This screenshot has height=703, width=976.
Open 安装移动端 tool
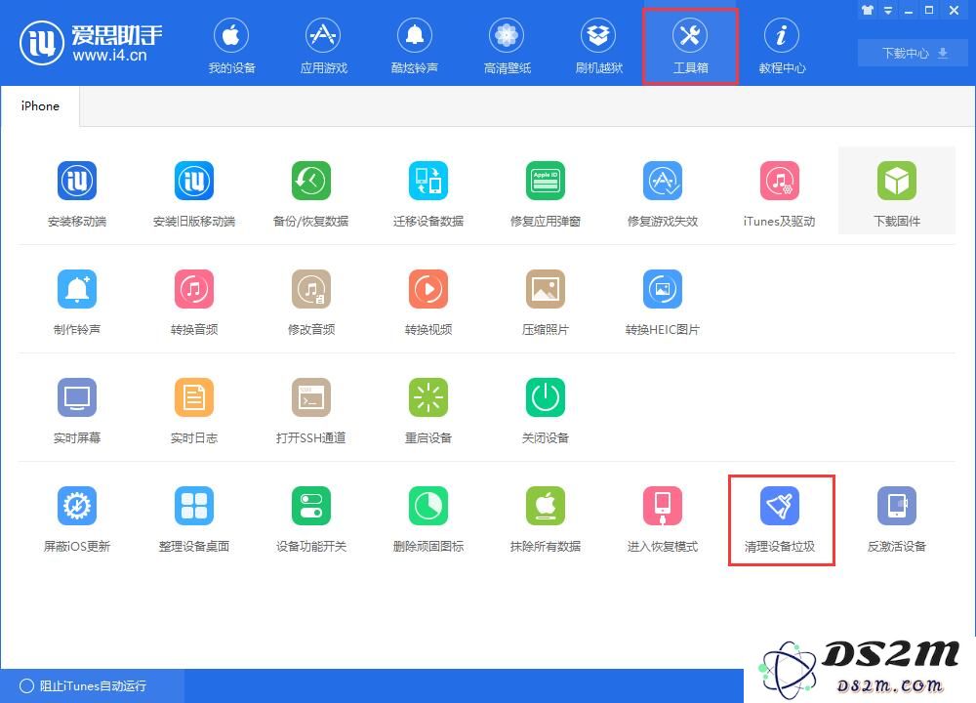tap(77, 193)
